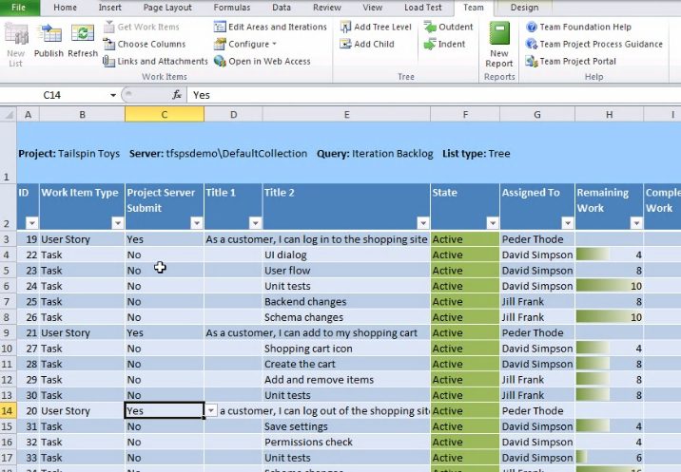Switch to the Load Test tab

(x=422, y=8)
